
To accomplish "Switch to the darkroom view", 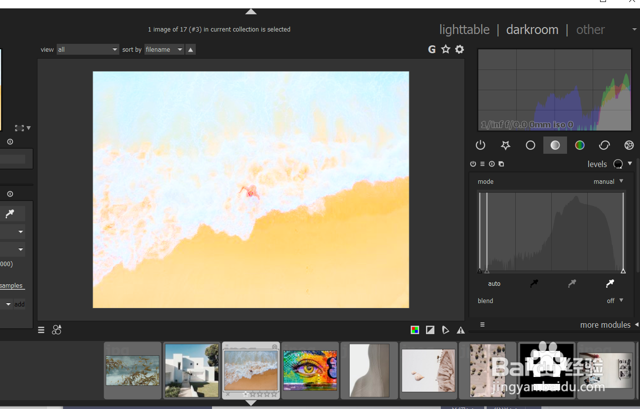I will 533,30.
